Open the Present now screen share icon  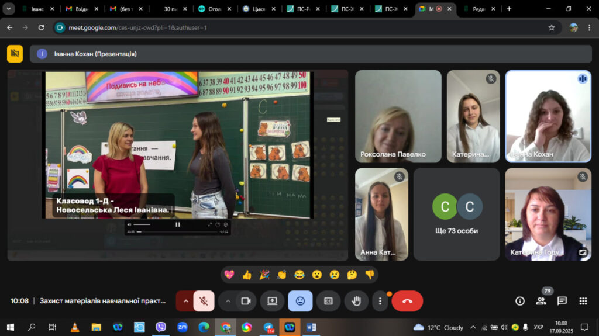pos(272,301)
